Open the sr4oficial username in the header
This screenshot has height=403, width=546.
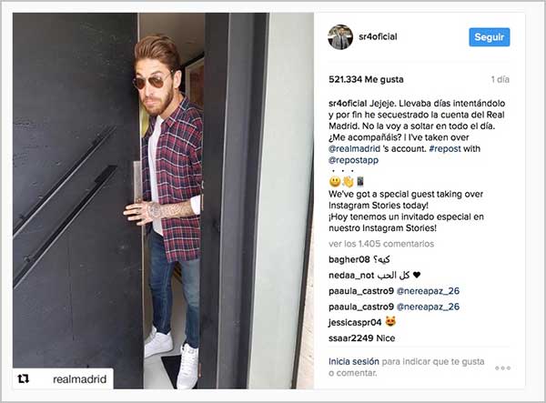coord(378,36)
